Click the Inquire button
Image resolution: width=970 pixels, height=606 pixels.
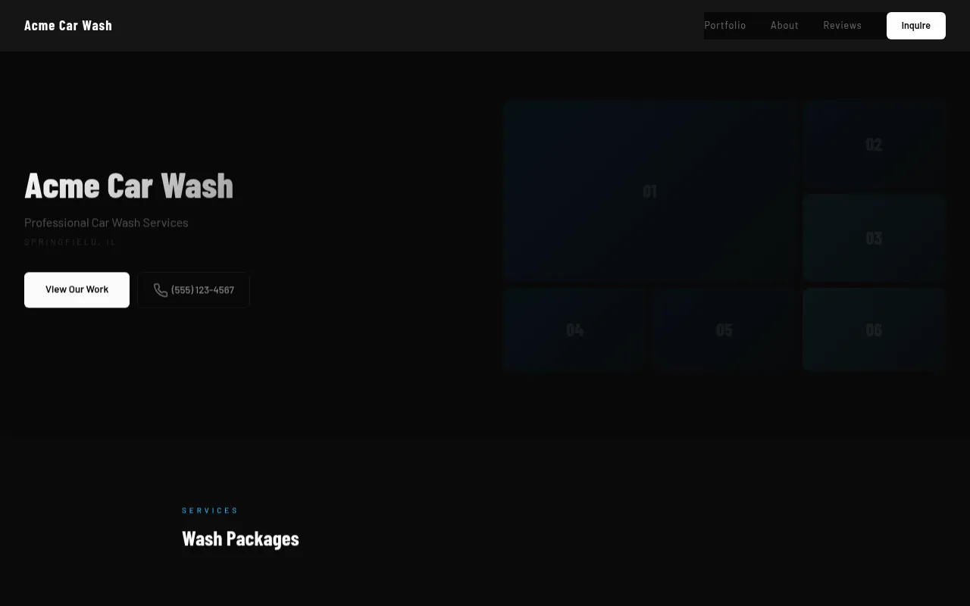click(915, 25)
